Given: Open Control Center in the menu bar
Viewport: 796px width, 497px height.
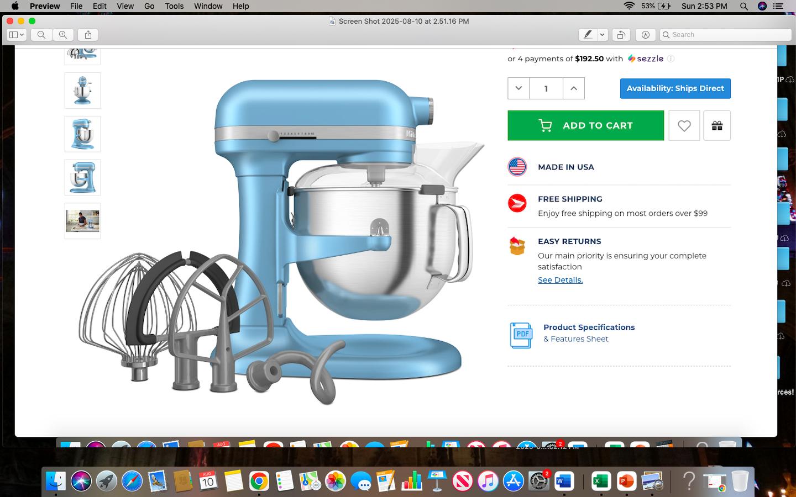Looking at the screenshot, I should click(778, 6).
